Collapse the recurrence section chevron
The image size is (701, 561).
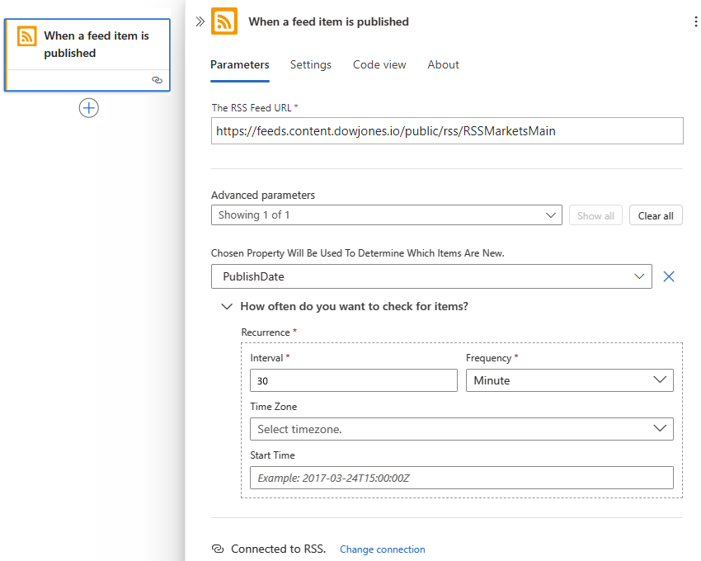coord(226,306)
